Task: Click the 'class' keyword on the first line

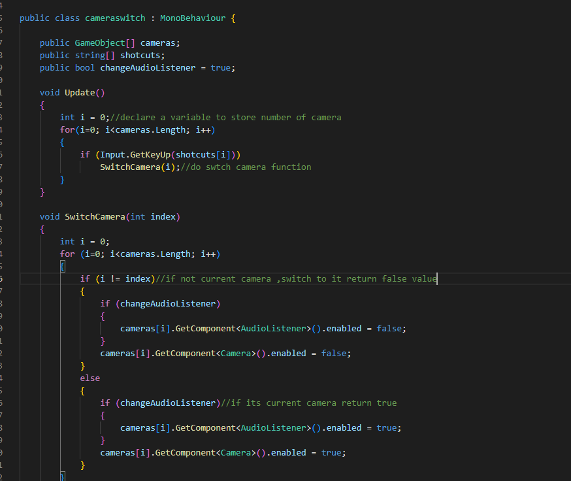Action: [67, 18]
